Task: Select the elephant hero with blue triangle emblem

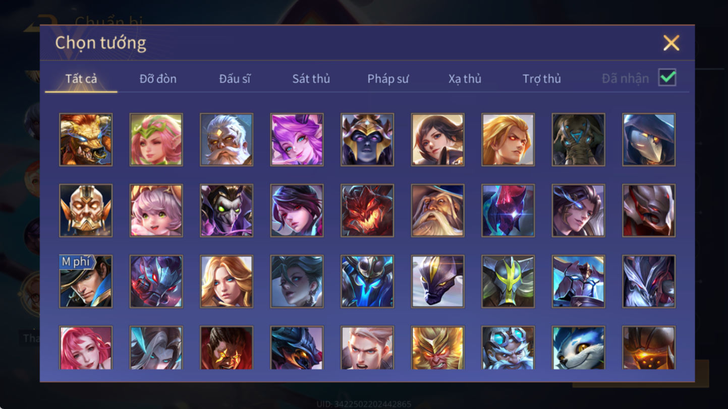Action: point(578,140)
